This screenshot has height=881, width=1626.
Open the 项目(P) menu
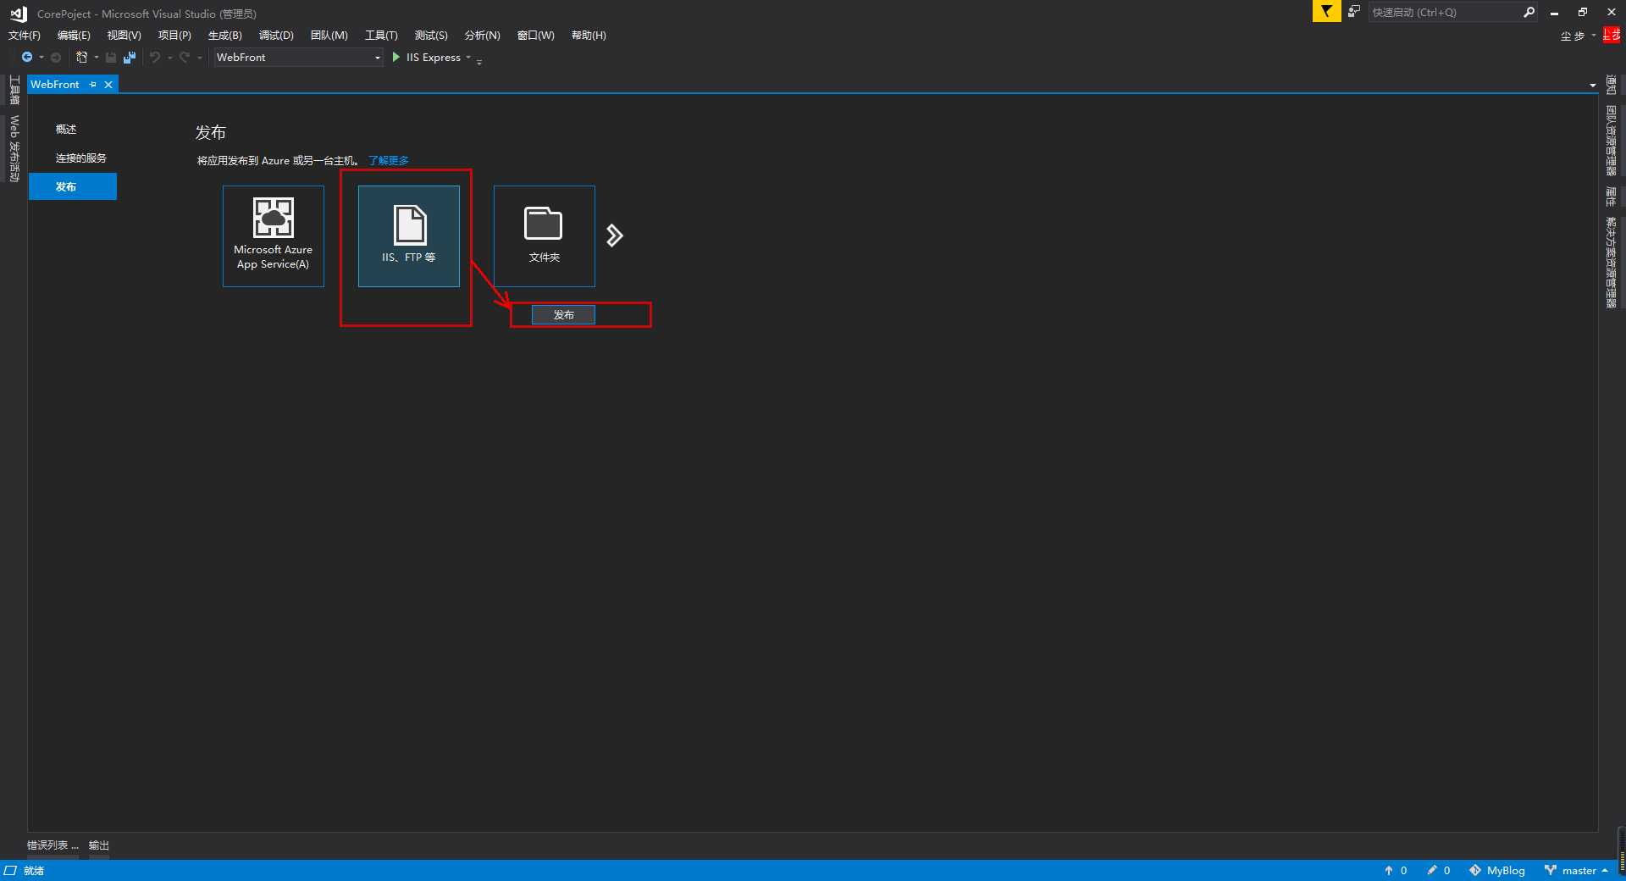point(174,36)
